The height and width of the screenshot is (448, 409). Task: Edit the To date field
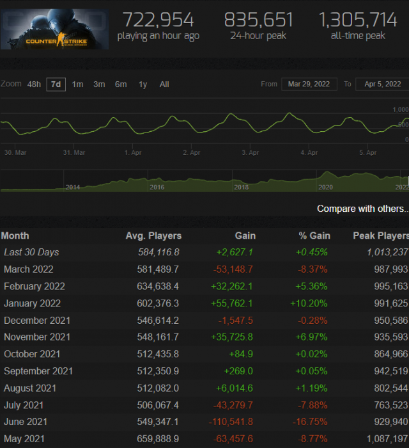(382, 84)
